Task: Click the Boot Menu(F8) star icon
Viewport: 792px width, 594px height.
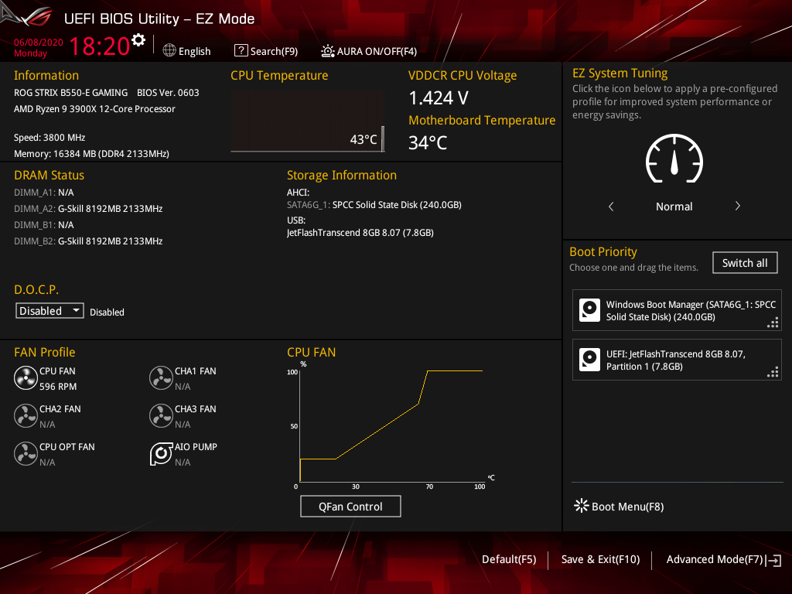Action: (582, 506)
